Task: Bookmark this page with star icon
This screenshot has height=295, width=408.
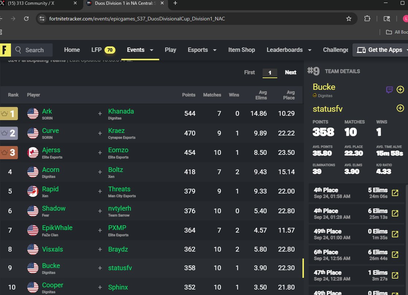Action: 349,19
